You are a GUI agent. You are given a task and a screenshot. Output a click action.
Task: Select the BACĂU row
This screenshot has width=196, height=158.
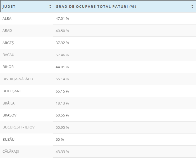pyautogui.click(x=98, y=55)
